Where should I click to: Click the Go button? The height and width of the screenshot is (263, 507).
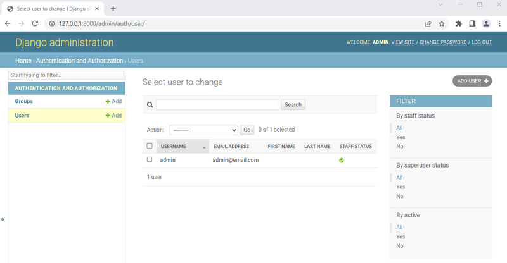coord(247,130)
